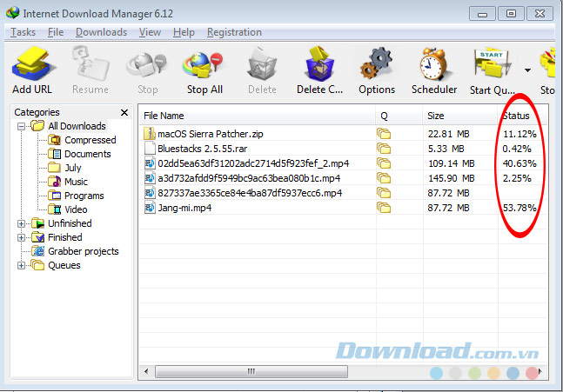This screenshot has height=392, width=563.
Task: Select the Queues category
Action: point(64,265)
